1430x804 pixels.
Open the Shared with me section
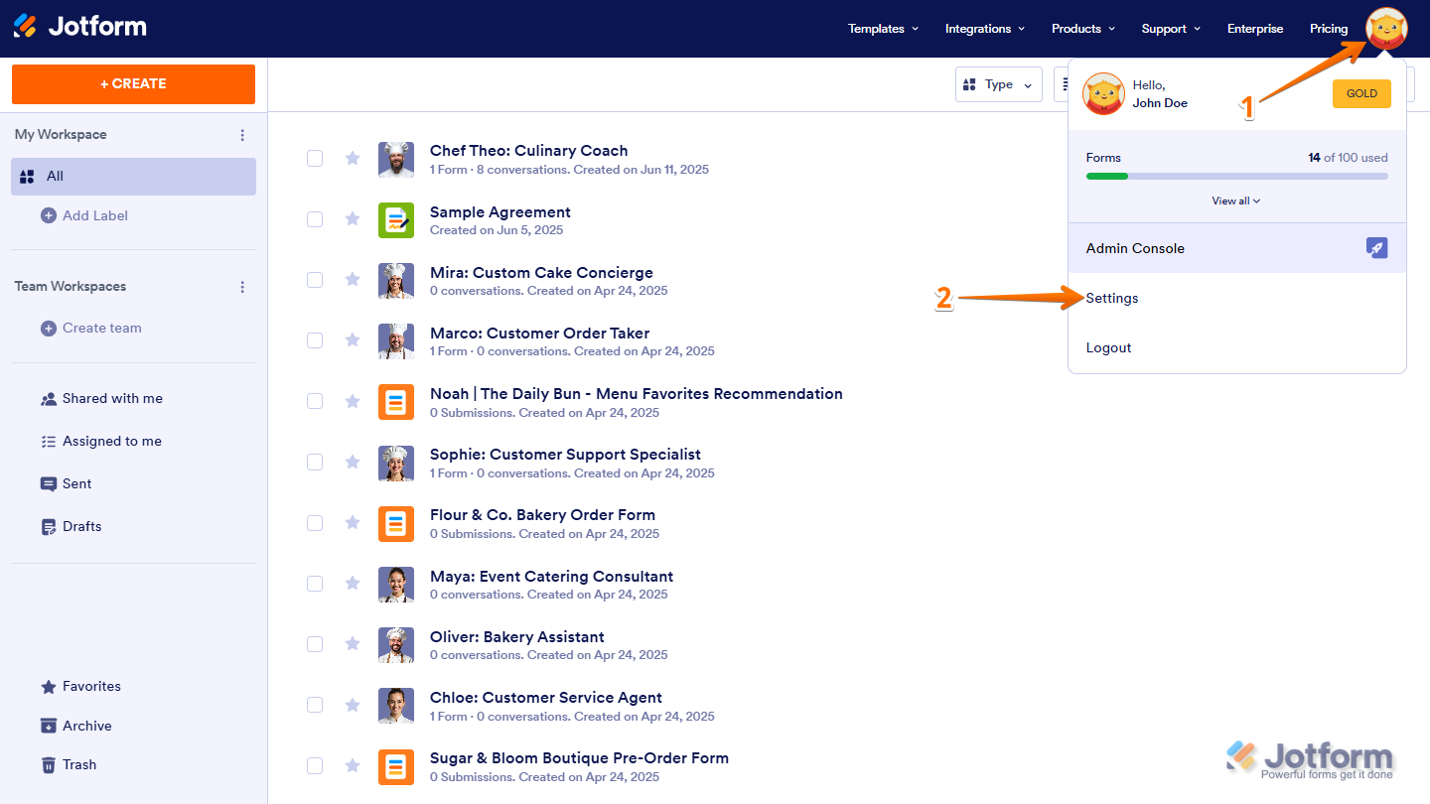112,398
